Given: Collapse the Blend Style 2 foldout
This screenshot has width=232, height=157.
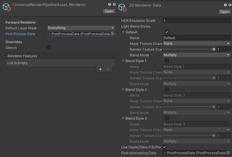Looking at the screenshot, I should point(123,90).
